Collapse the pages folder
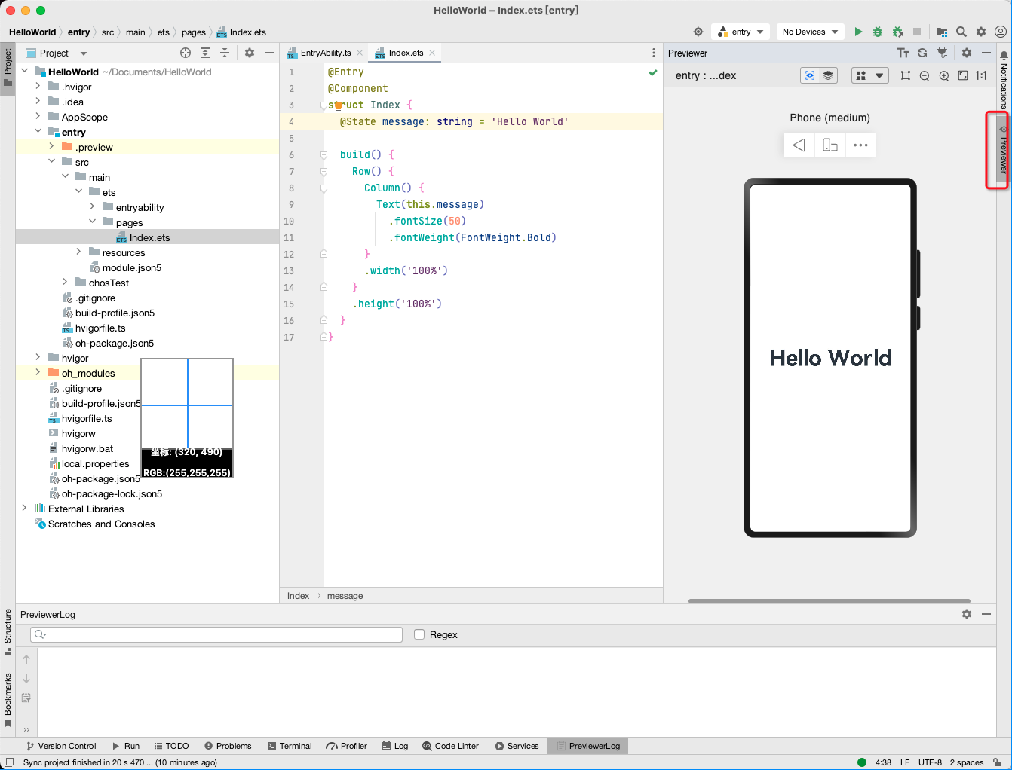Viewport: 1012px width, 770px height. [92, 222]
